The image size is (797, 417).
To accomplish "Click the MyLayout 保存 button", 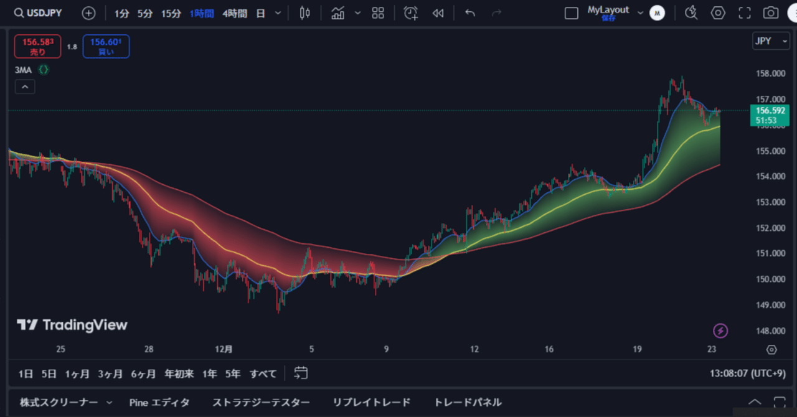I will click(x=608, y=13).
